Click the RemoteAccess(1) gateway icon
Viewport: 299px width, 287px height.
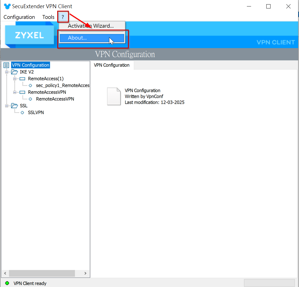pyautogui.click(x=22, y=79)
